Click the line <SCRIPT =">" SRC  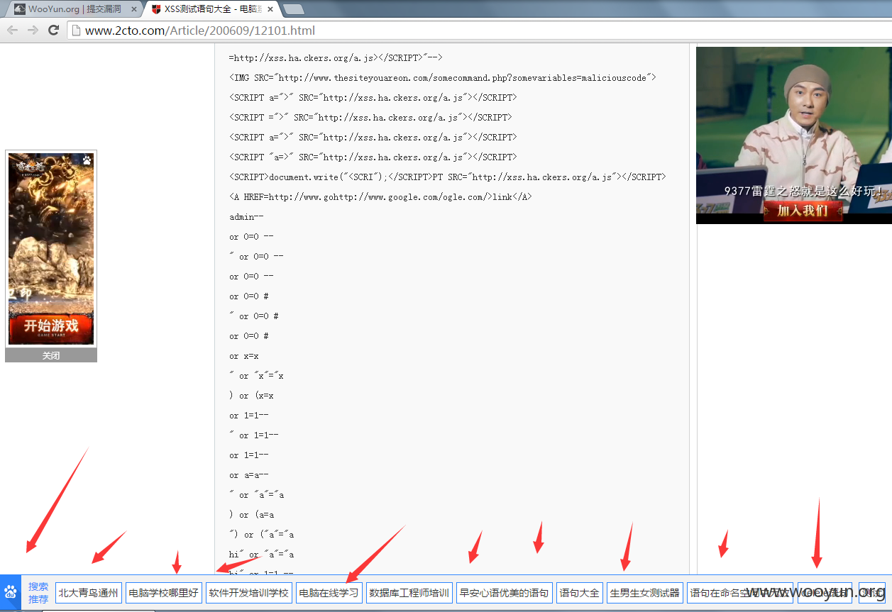[x=370, y=118]
